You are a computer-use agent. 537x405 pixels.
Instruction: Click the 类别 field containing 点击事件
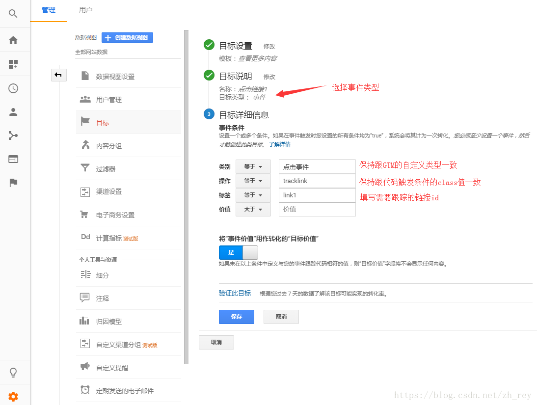318,166
